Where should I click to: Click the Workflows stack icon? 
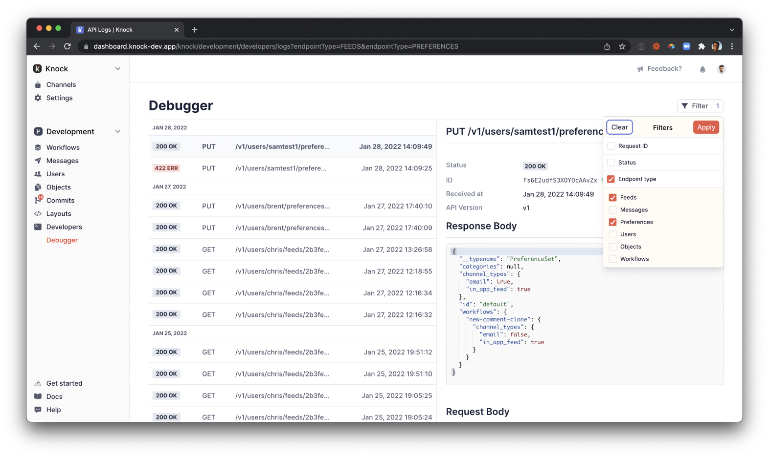(38, 147)
